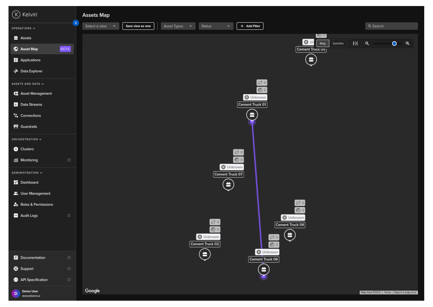Select the Cement Truck 02 marker icon
Screen dimensions: 433x307
pyautogui.click(x=205, y=254)
